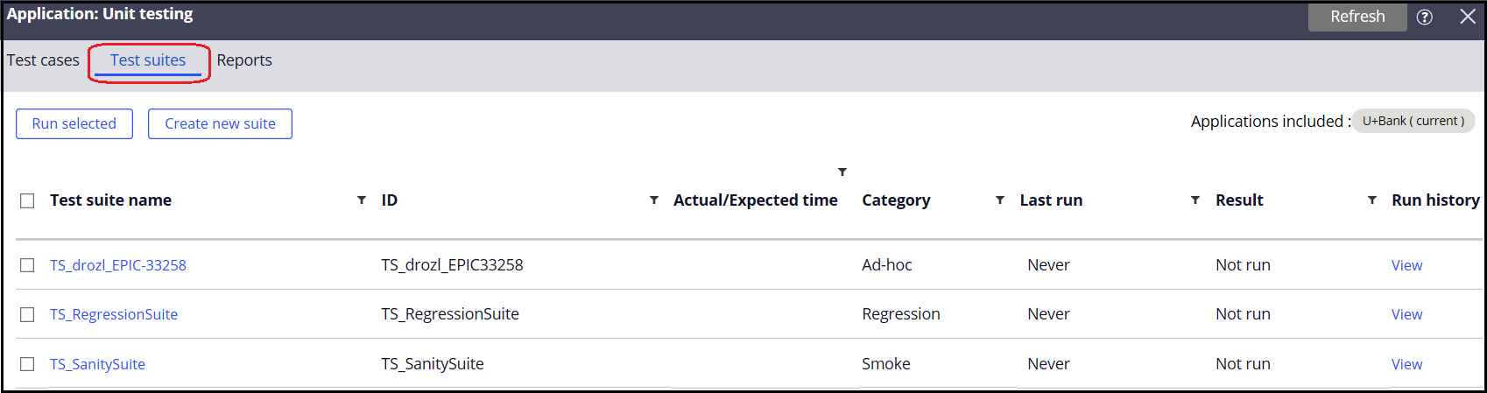Filter the Test suite name column
Screen dimensions: 1487x393
pyautogui.click(x=362, y=200)
